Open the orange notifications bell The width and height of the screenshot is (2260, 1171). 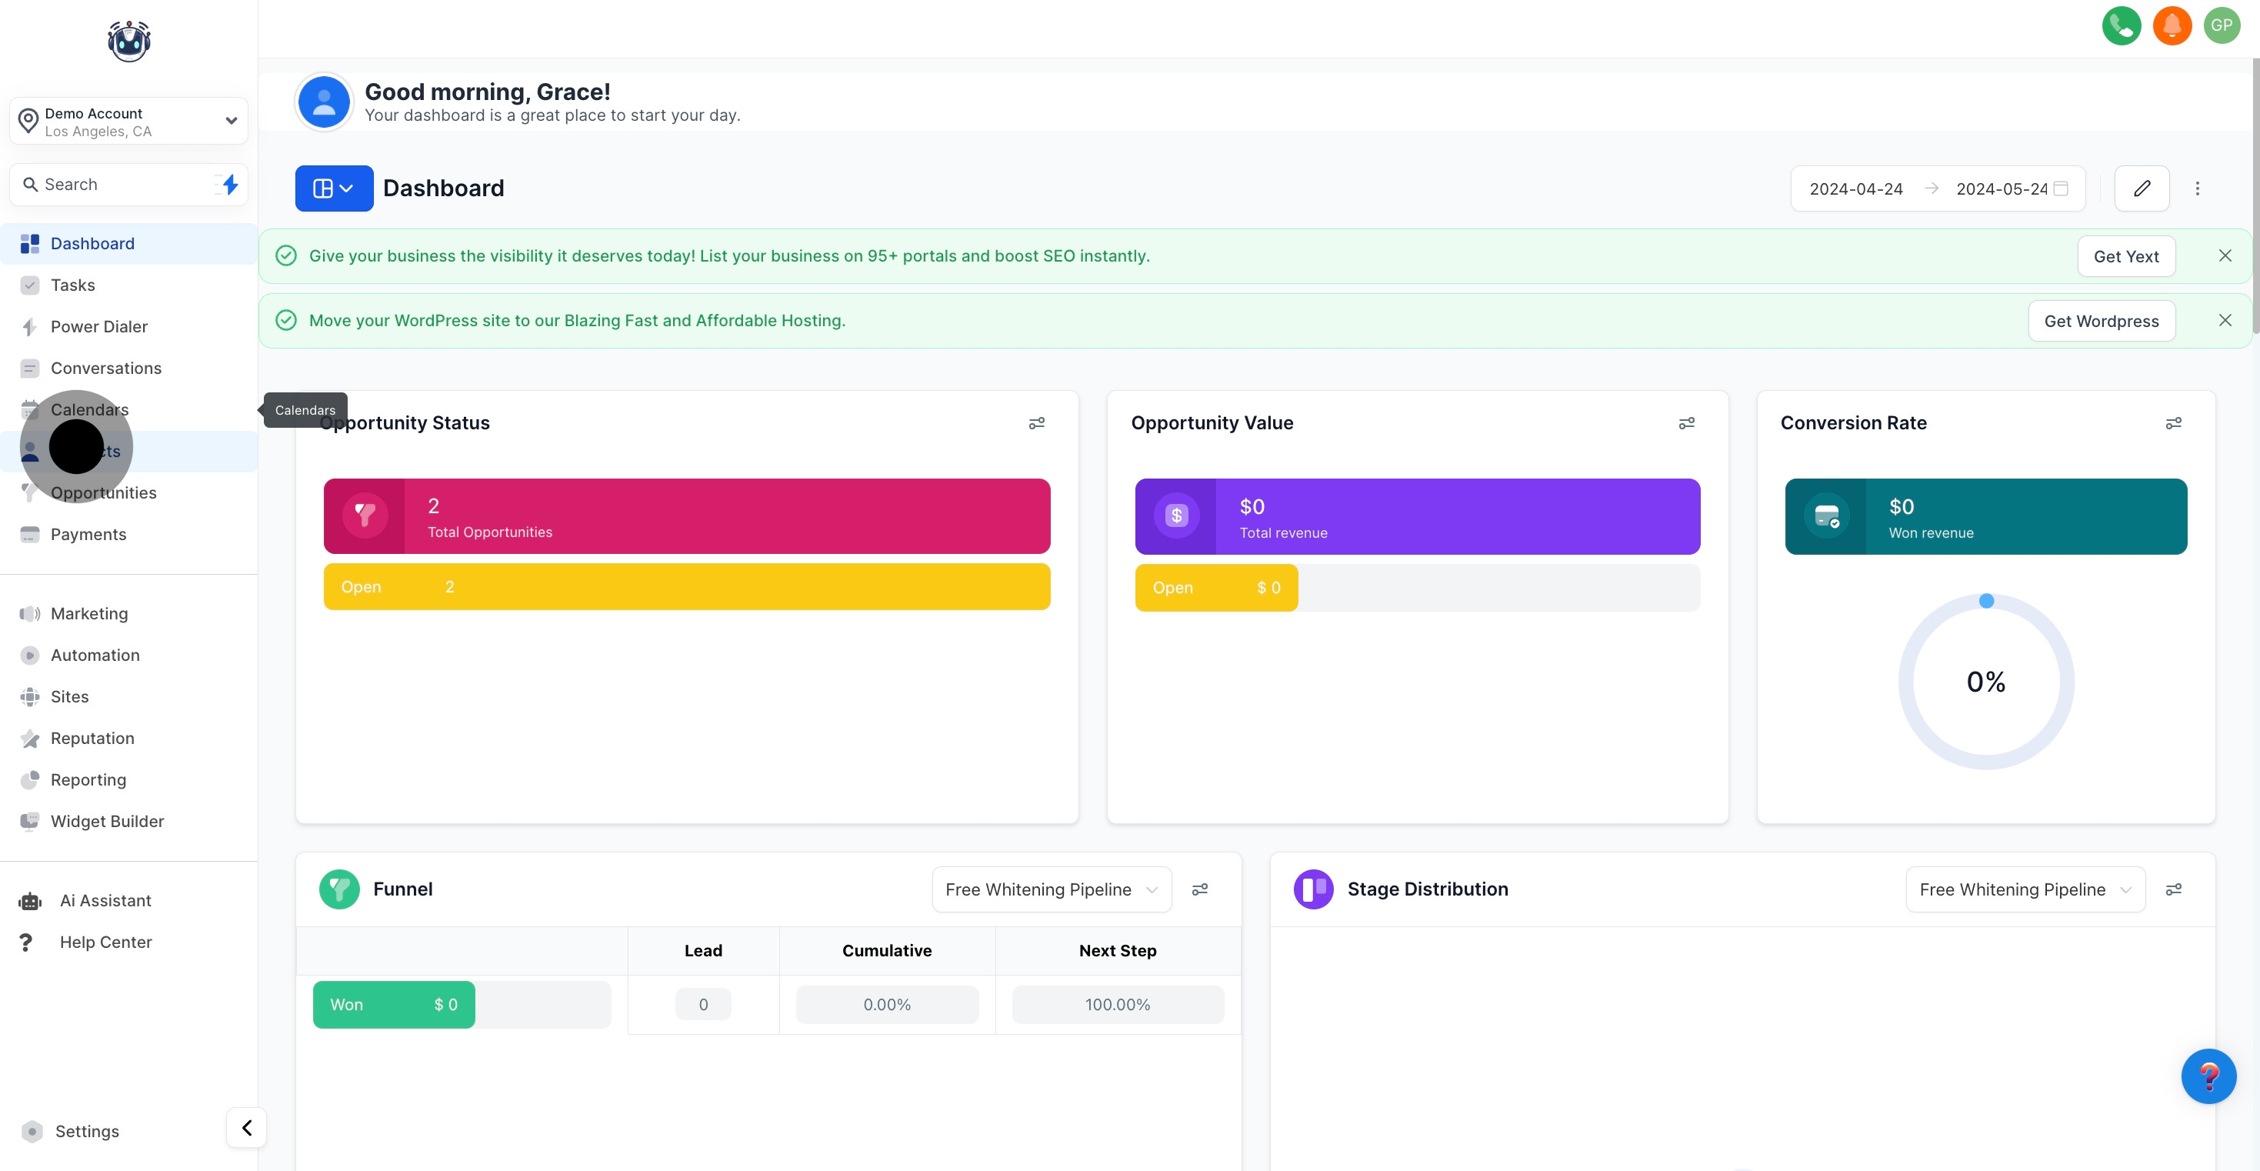coord(2172,25)
